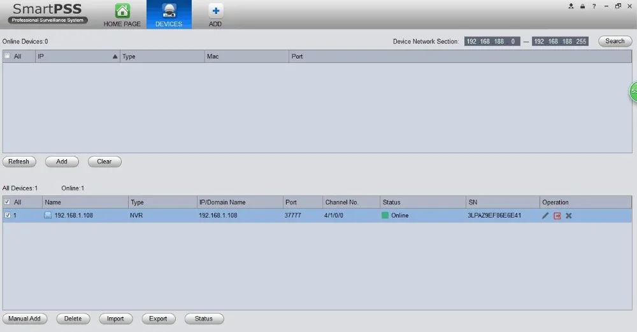Click the Port header in online devices table
This screenshot has width=637, height=332.
[461, 57]
